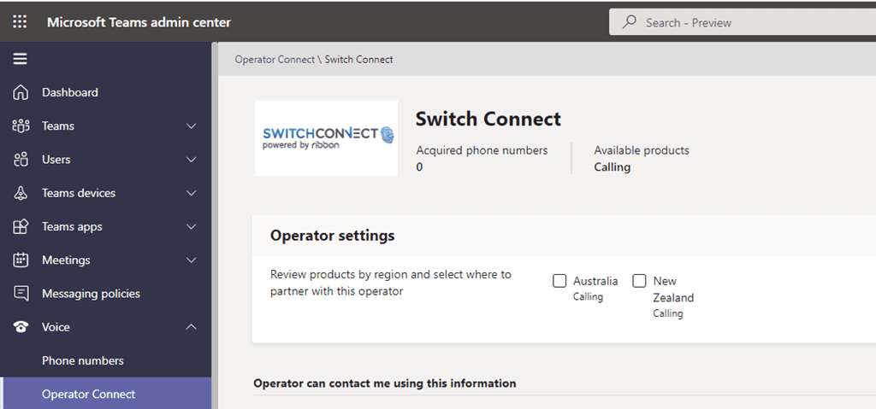Click the Teams devices bell icon
Image resolution: width=876 pixels, height=409 pixels.
21,193
